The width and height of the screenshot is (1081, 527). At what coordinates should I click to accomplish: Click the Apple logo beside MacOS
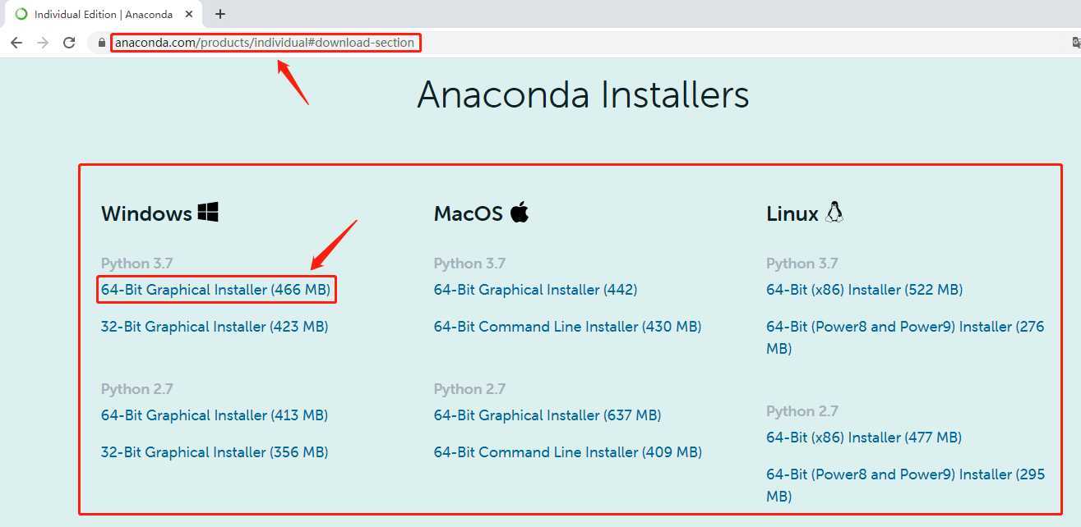click(x=520, y=213)
